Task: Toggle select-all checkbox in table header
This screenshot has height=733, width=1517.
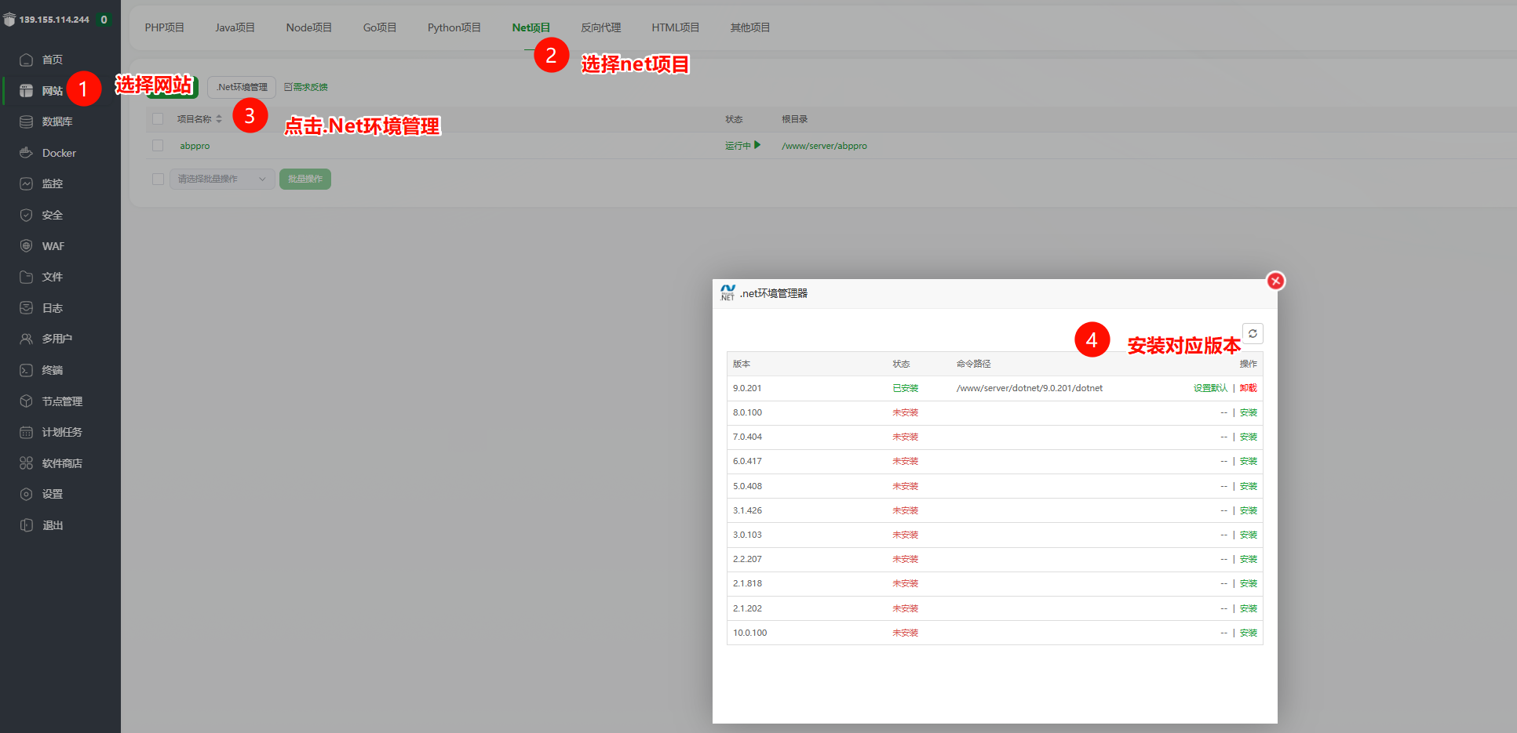Action: (158, 119)
